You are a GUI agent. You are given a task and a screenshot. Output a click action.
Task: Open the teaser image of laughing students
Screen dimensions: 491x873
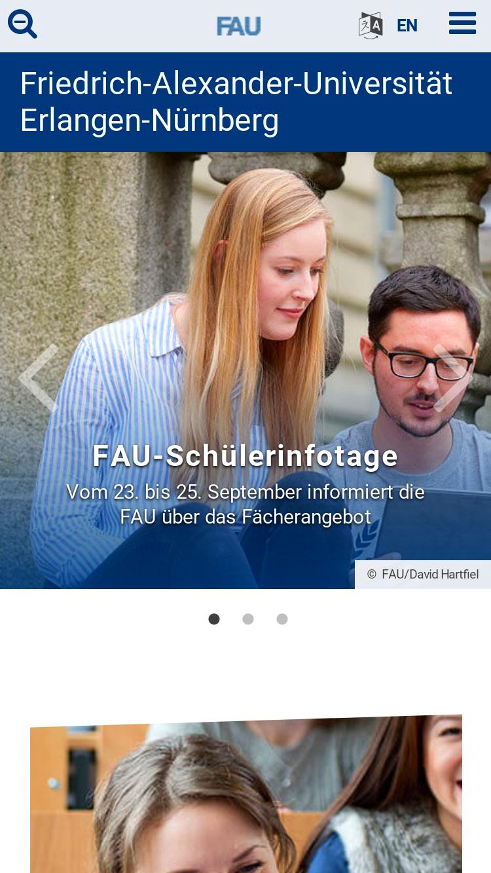coord(246,793)
